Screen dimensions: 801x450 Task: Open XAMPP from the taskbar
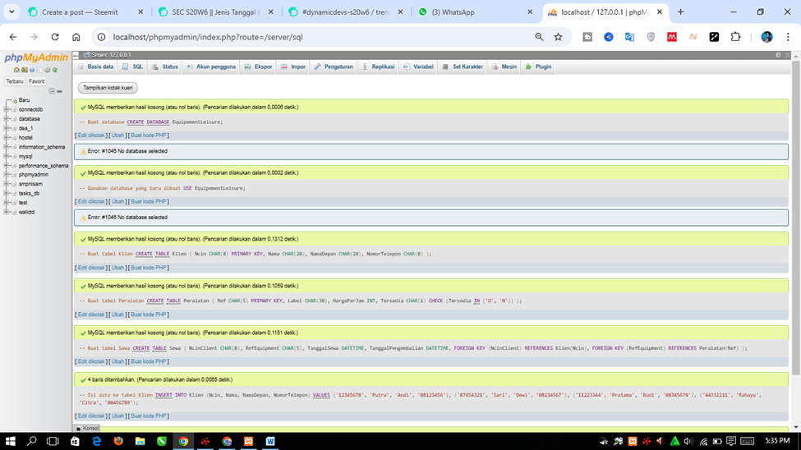click(249, 441)
